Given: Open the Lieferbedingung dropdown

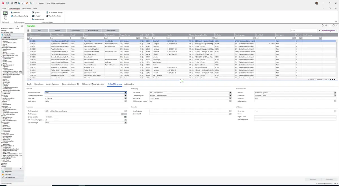Looking at the screenshot, I should [230, 95].
